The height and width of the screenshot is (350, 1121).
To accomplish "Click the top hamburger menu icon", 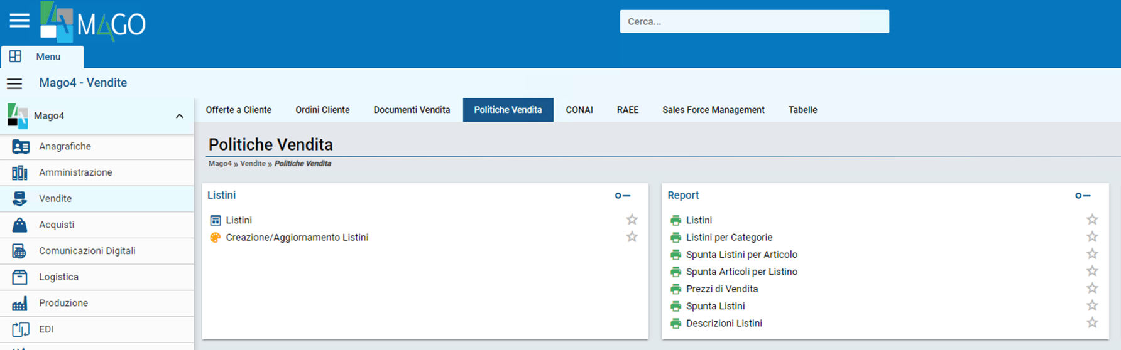I will click(x=19, y=21).
